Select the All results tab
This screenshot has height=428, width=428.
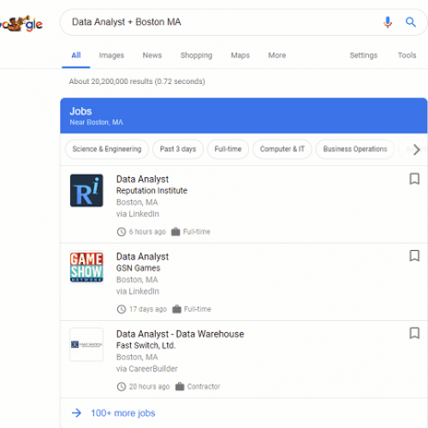tap(76, 56)
